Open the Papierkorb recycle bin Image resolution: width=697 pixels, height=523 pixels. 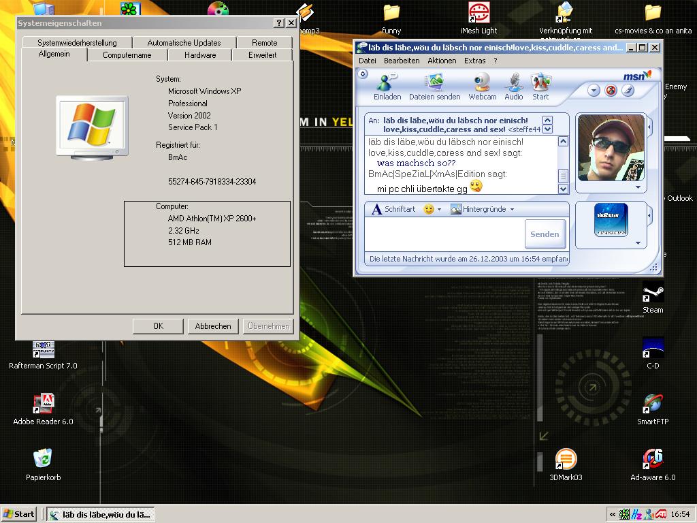[43, 458]
